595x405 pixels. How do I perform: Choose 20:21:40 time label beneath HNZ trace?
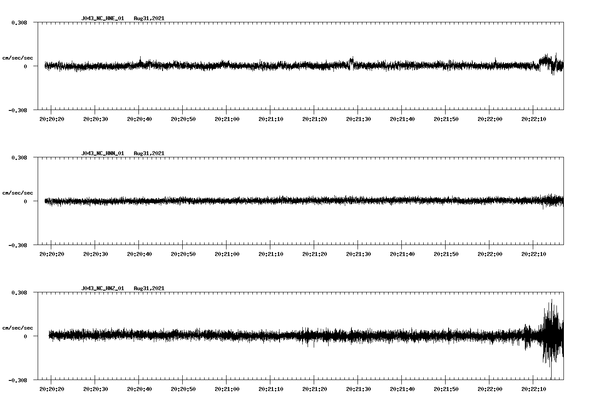click(402, 389)
